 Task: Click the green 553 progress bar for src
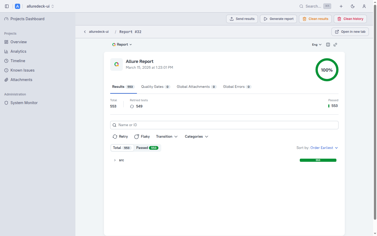click(x=318, y=160)
